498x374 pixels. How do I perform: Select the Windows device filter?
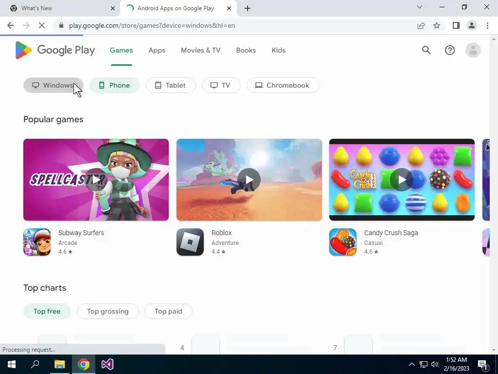[x=53, y=85]
